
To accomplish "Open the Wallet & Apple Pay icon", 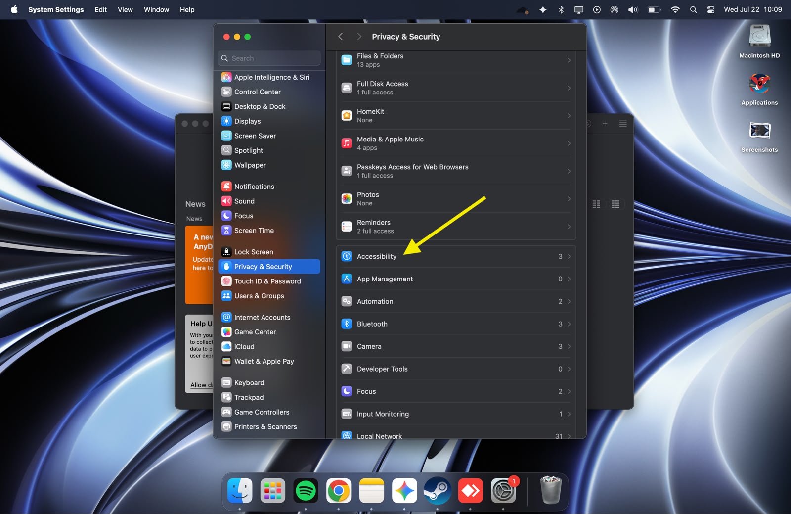I will point(226,362).
